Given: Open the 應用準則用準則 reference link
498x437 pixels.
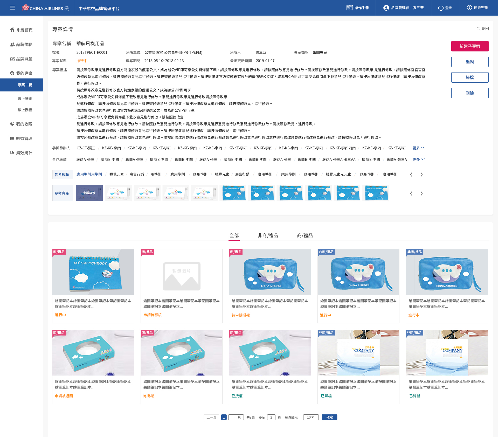Looking at the screenshot, I should tap(89, 174).
